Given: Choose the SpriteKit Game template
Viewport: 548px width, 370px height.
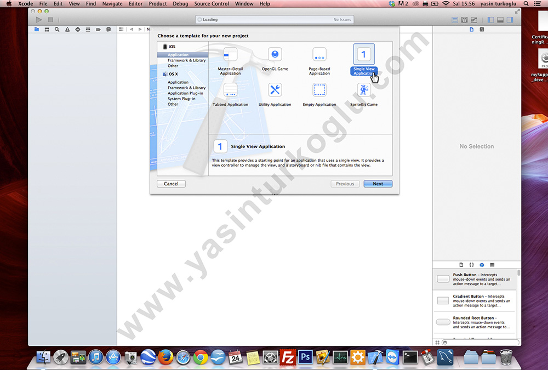Looking at the screenshot, I should pyautogui.click(x=364, y=94).
